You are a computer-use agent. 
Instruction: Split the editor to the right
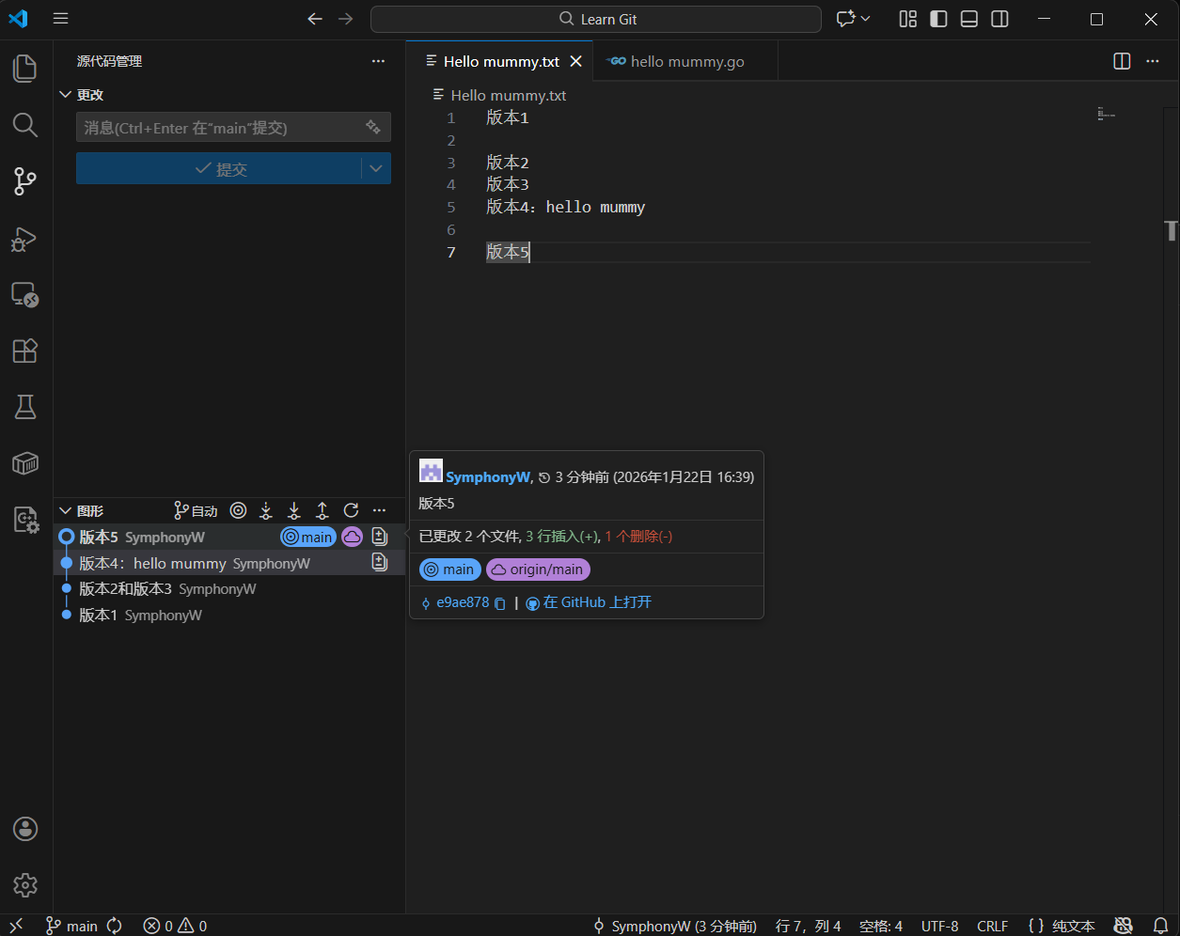coord(1122,61)
